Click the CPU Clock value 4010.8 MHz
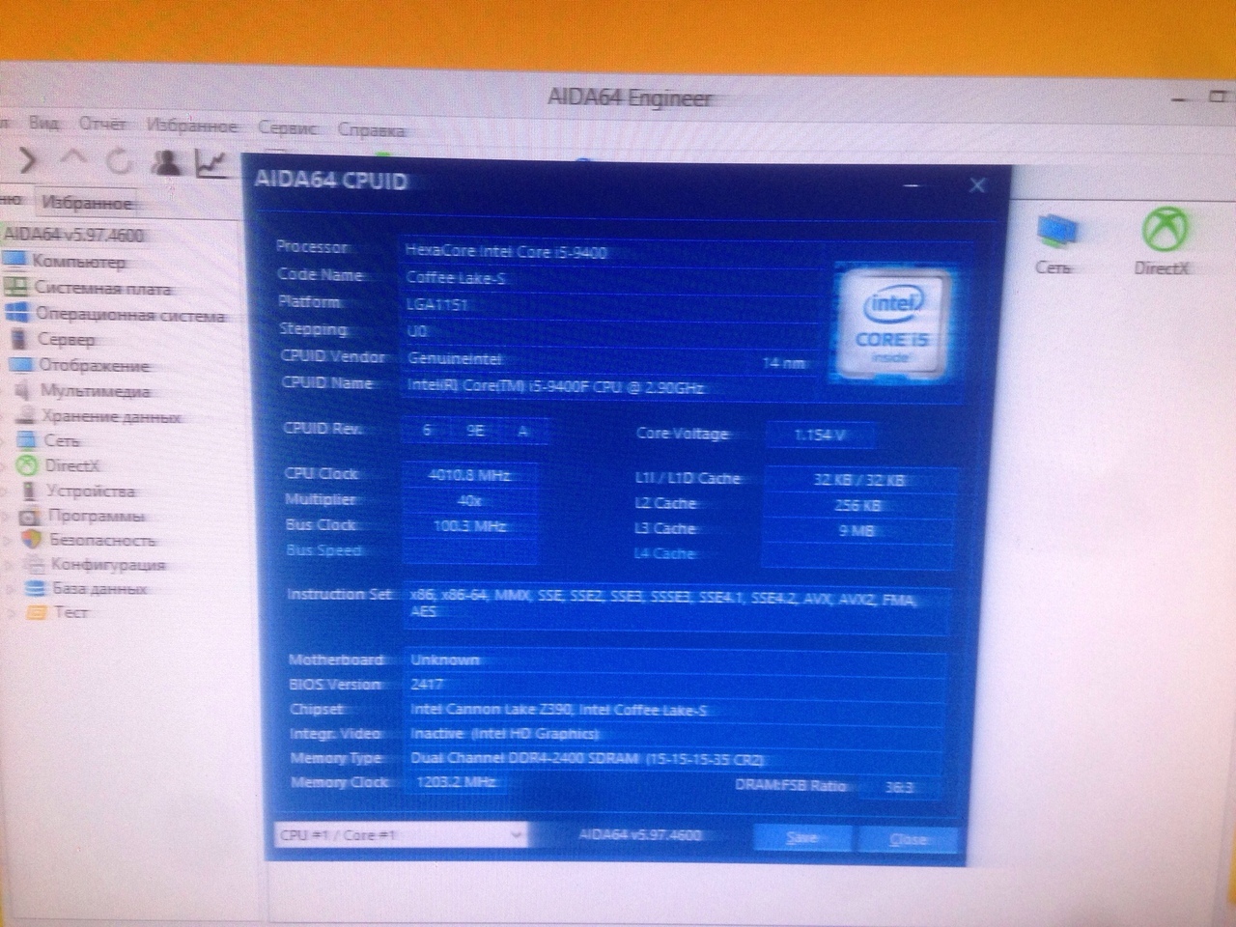This screenshot has width=1236, height=927. [469, 474]
